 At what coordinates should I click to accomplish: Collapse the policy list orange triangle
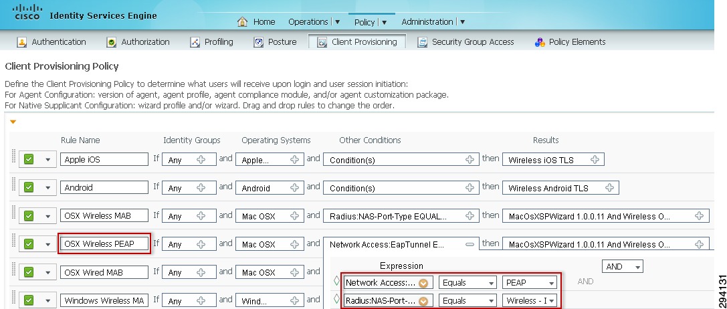pos(13,122)
